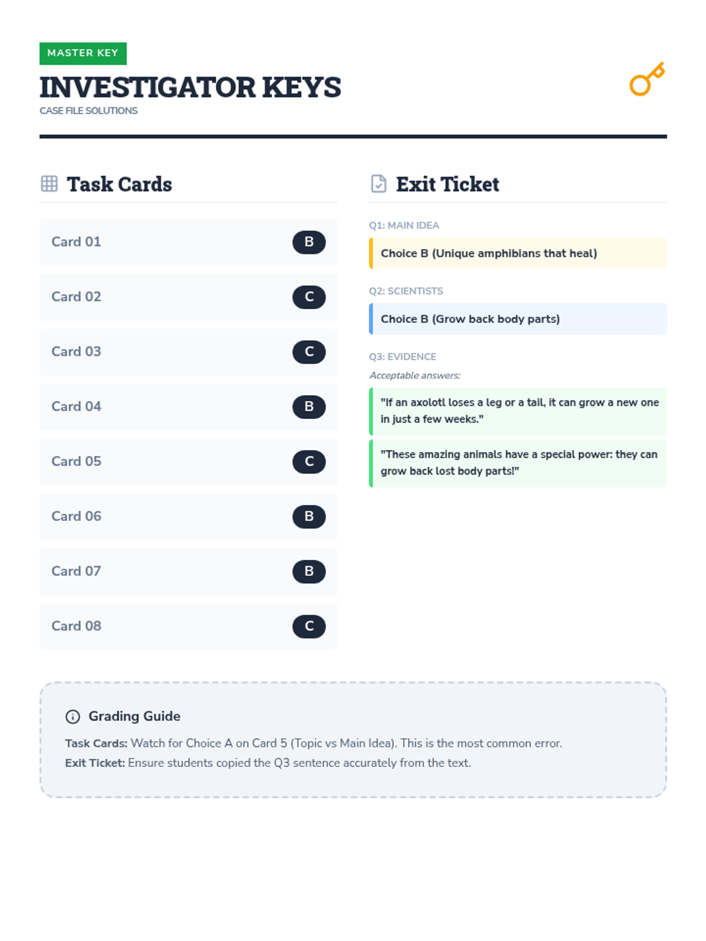
Task: Click the special power evidence quote
Action: point(518,462)
